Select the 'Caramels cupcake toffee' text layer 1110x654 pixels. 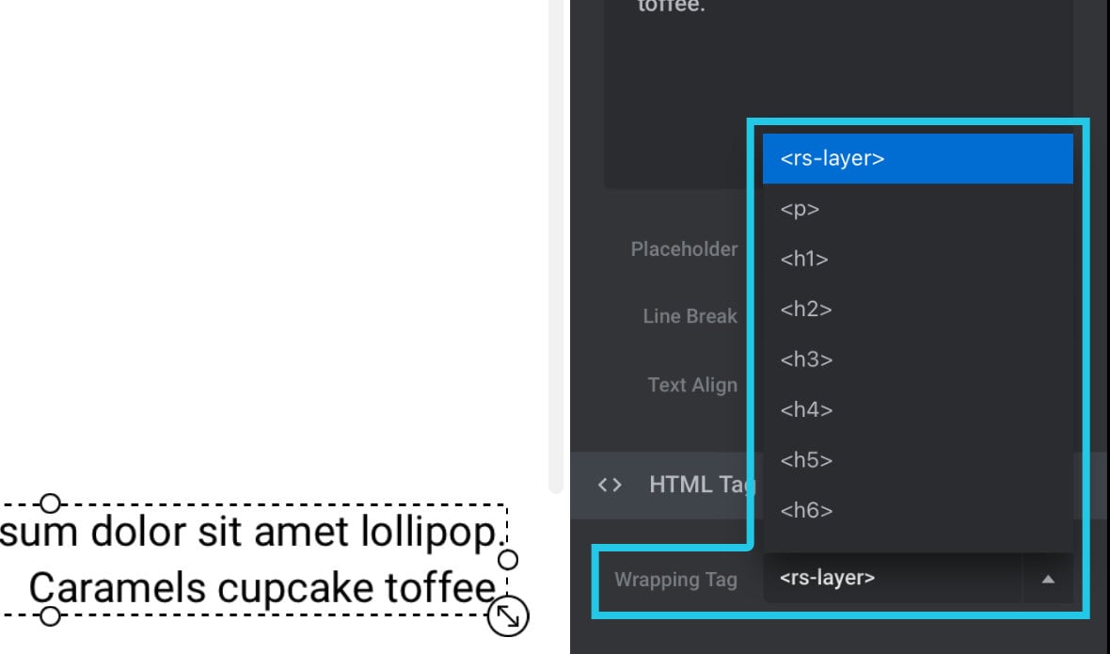(x=262, y=587)
